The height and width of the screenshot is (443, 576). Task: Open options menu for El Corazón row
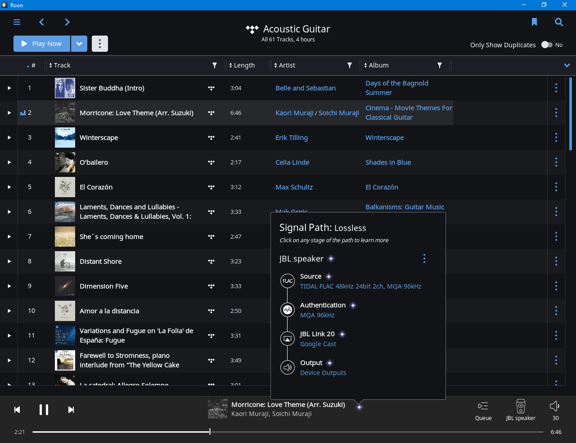tap(556, 187)
